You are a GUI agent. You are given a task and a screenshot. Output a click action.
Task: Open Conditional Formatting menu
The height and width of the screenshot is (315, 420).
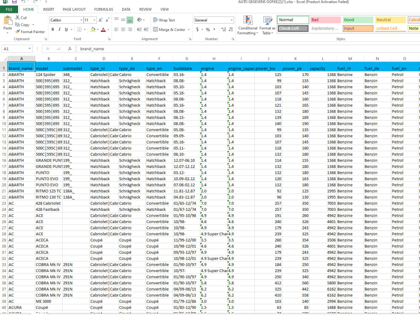[x=247, y=26]
